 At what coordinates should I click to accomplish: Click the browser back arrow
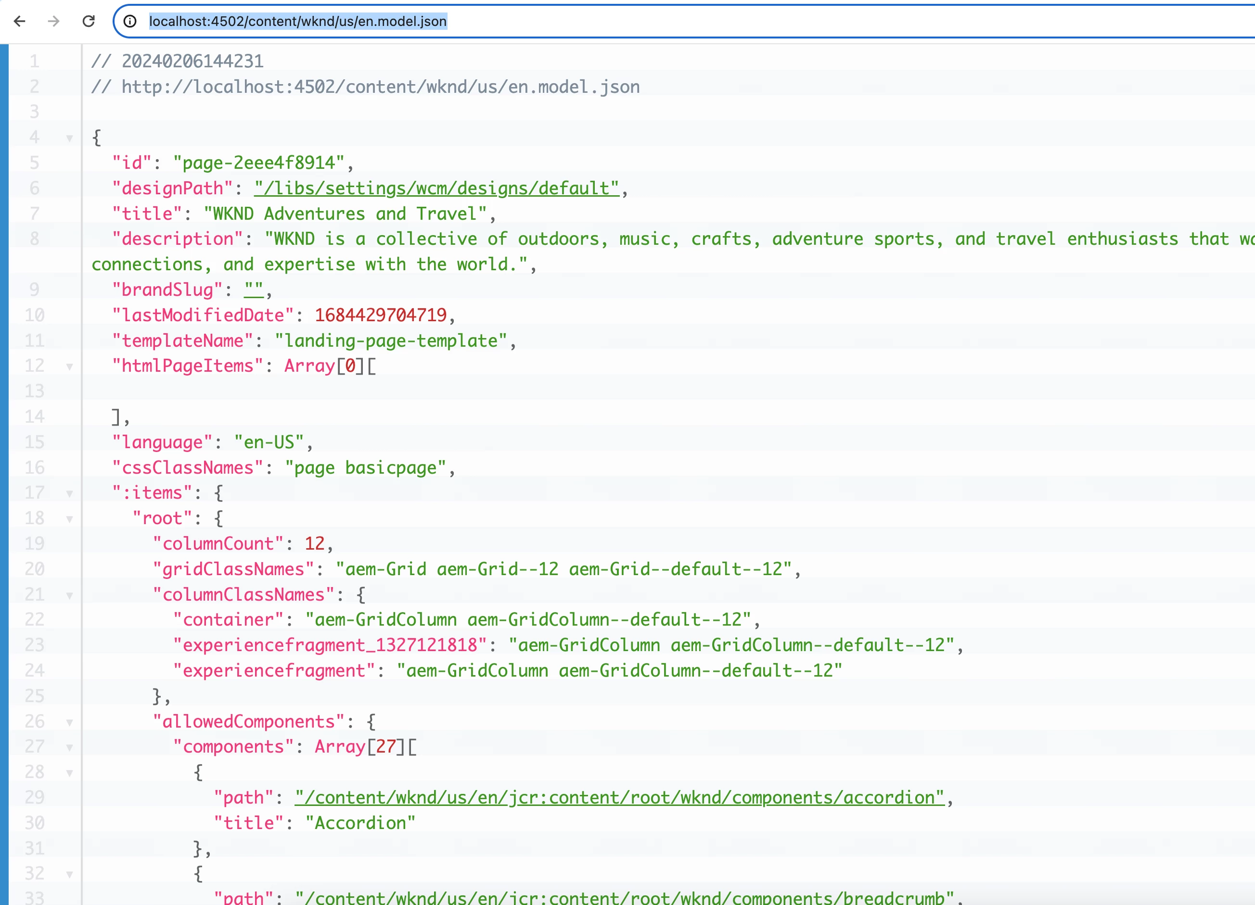pos(20,21)
